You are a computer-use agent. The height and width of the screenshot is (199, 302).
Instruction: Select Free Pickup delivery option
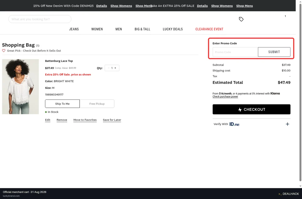point(97,104)
